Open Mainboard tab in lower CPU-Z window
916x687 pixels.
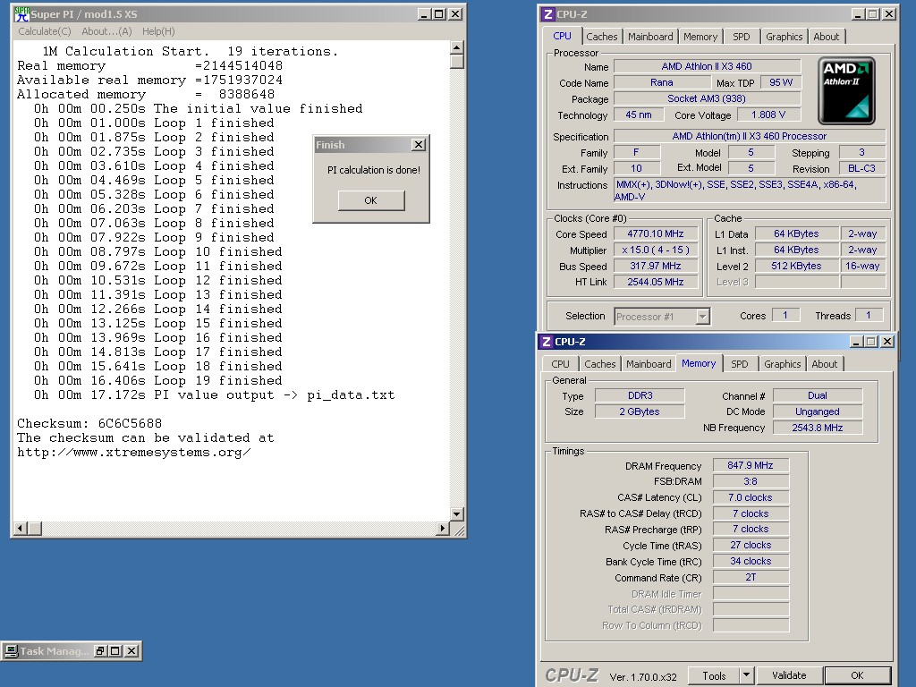(x=649, y=364)
